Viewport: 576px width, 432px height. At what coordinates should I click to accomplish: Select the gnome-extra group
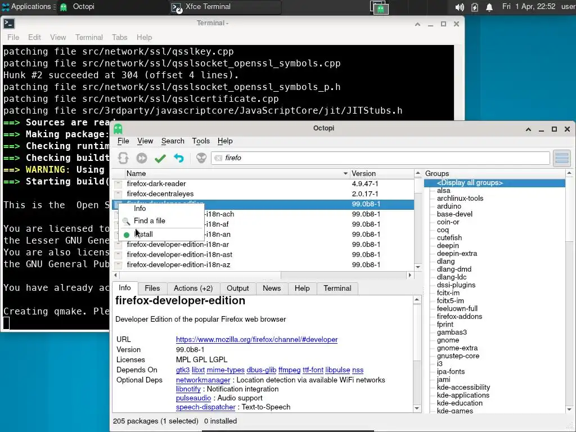(x=458, y=348)
